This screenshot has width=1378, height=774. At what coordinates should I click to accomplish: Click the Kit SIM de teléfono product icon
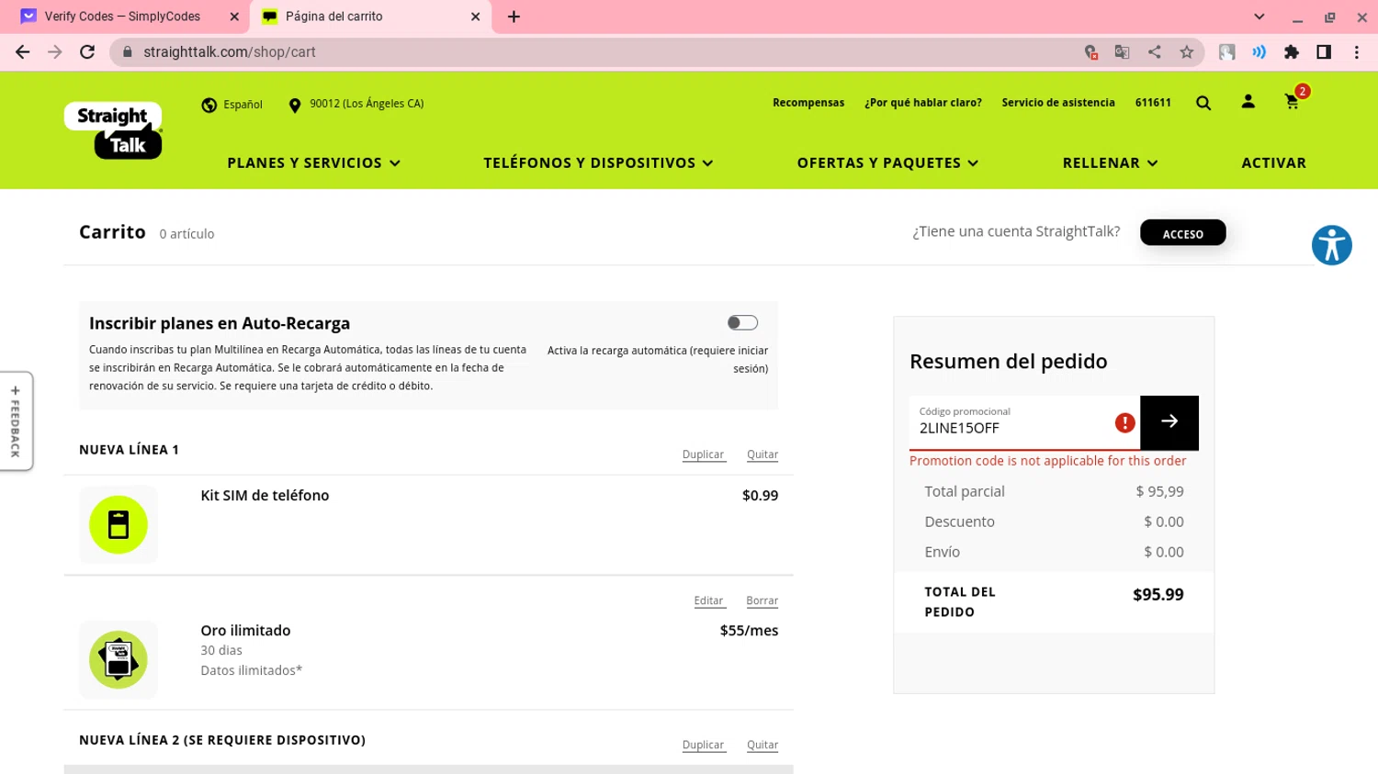coord(119,525)
